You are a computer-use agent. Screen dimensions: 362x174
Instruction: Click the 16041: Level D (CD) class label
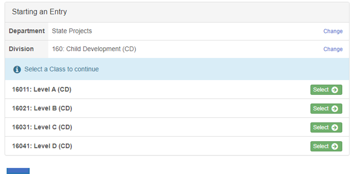pos(42,146)
